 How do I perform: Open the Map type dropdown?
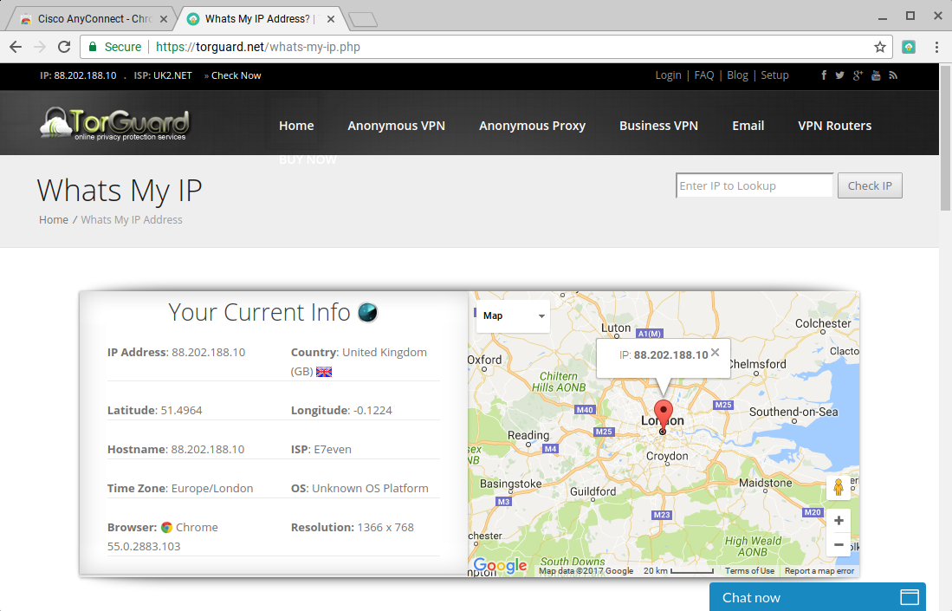coord(513,315)
